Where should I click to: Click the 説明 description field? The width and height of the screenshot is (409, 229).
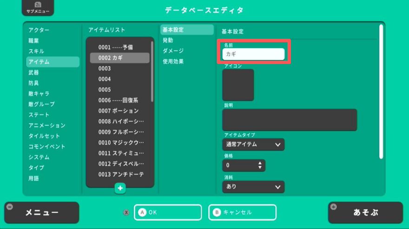290,120
